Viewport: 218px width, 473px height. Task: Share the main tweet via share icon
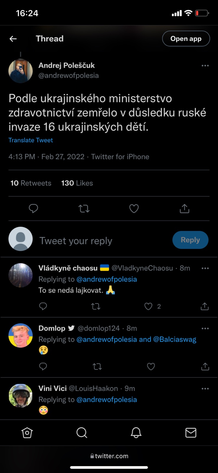[184, 209]
